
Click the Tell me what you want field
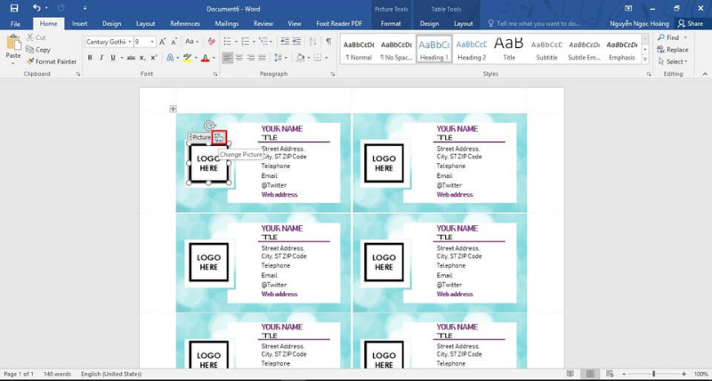pos(534,24)
